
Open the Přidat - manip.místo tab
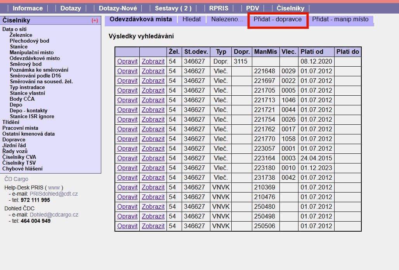coord(340,19)
